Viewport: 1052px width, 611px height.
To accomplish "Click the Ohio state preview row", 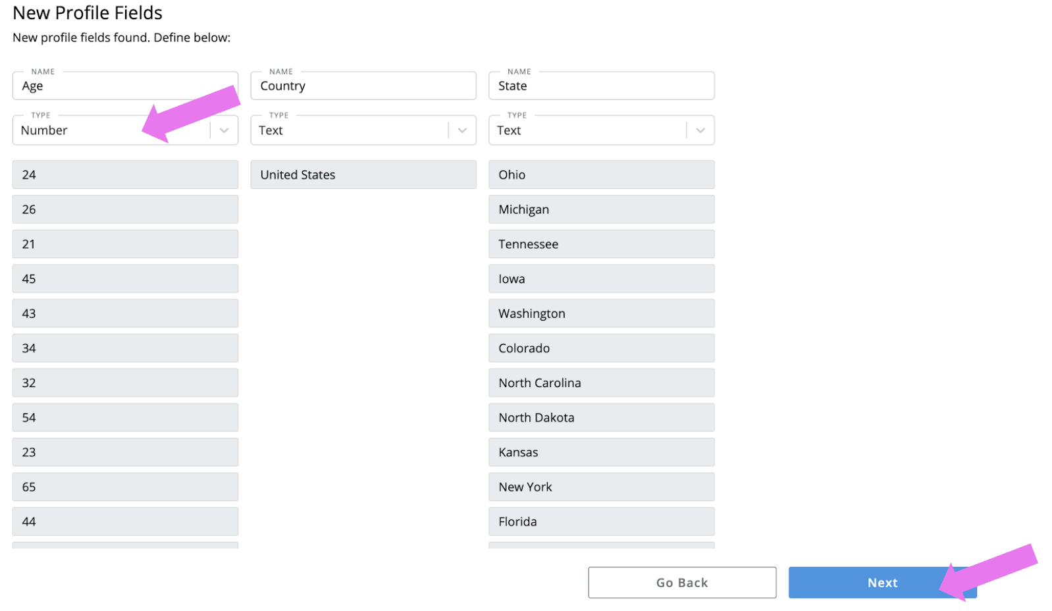I will point(601,175).
